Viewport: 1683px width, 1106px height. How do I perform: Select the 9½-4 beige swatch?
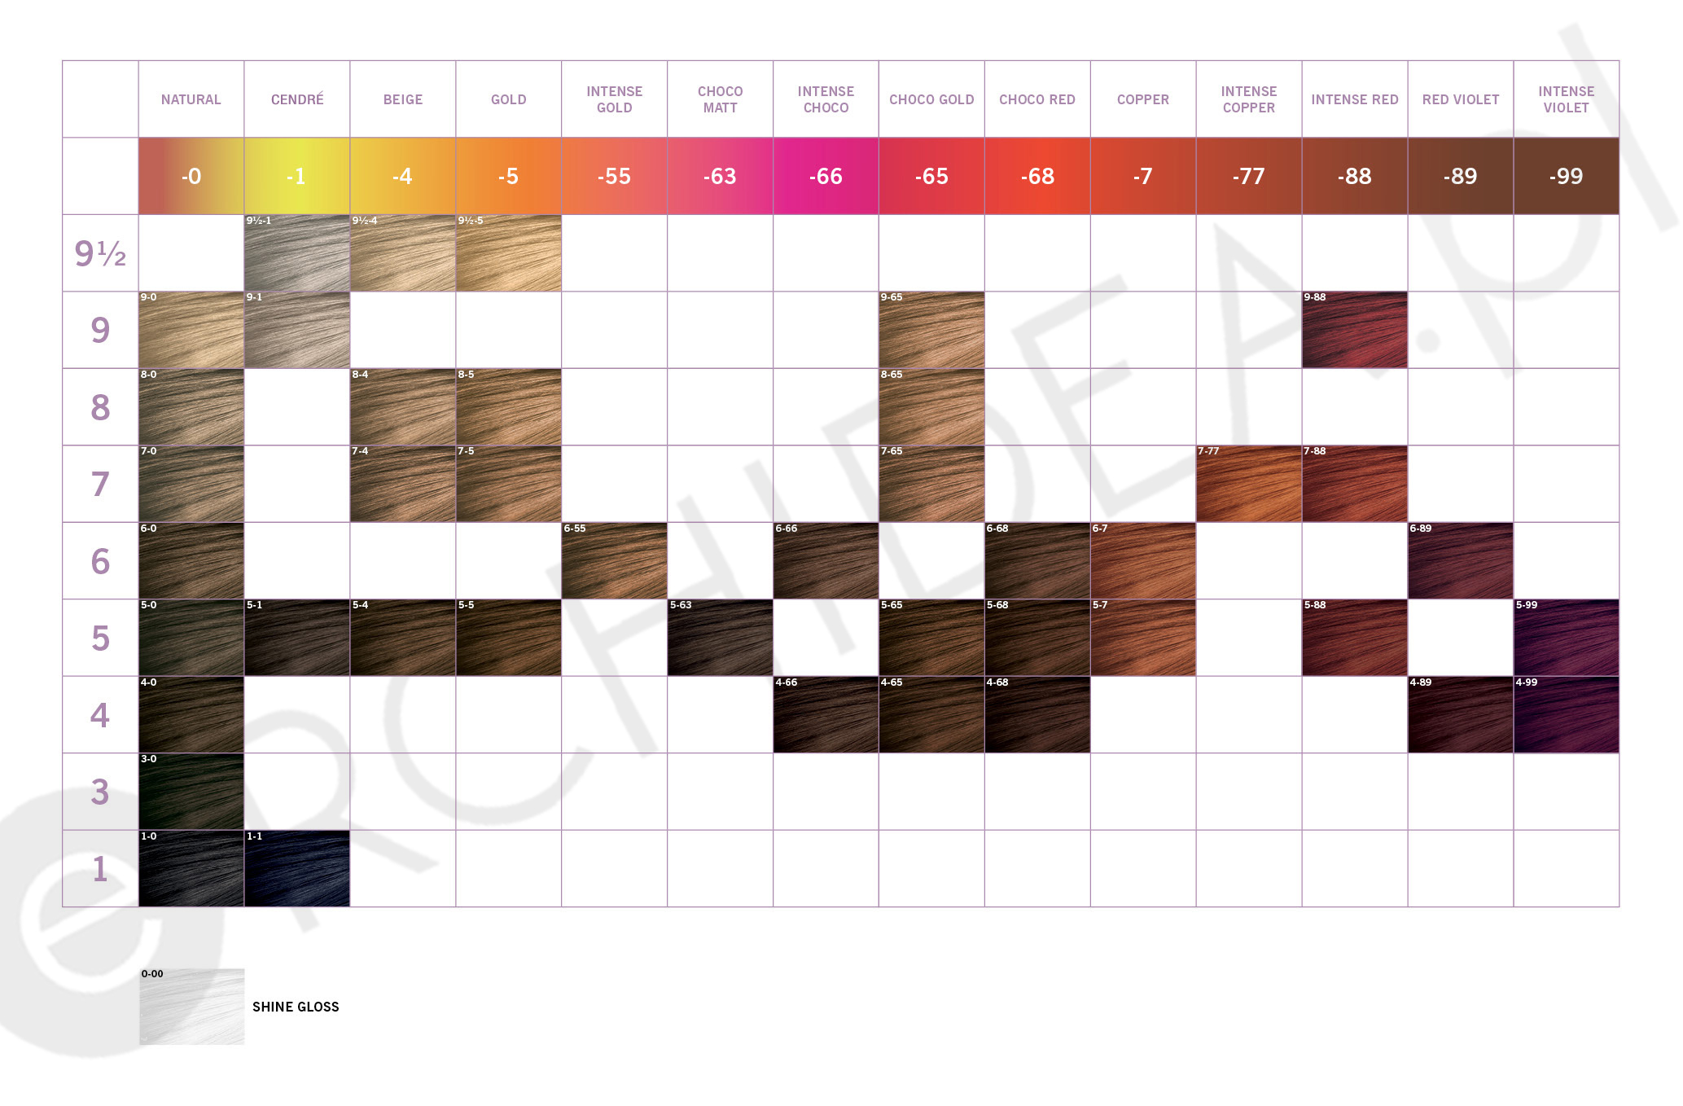(x=403, y=253)
